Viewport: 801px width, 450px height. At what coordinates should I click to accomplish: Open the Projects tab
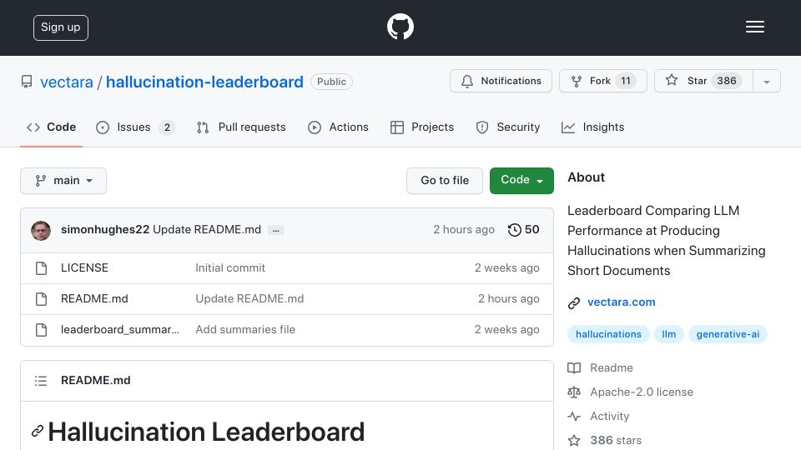pyautogui.click(x=422, y=127)
